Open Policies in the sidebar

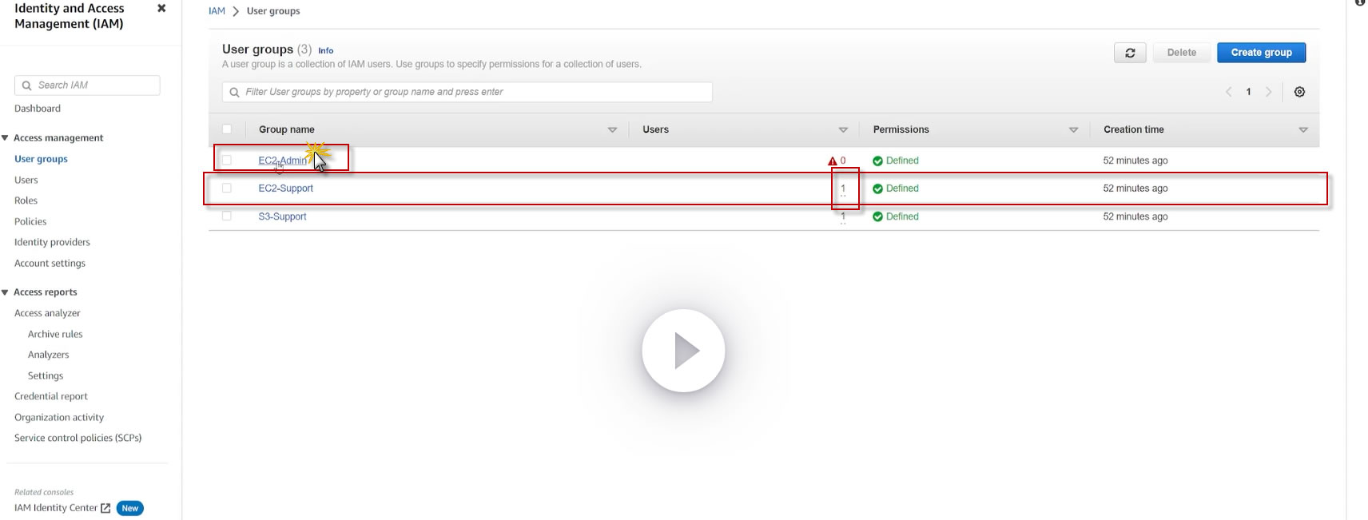point(30,221)
